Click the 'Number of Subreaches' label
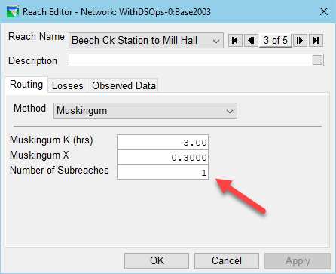The height and width of the screenshot is (274, 336). tap(60, 170)
